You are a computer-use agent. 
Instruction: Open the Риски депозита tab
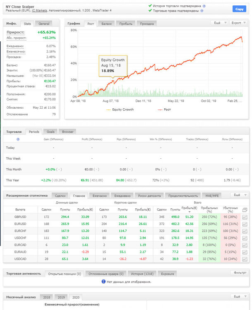click(149, 196)
